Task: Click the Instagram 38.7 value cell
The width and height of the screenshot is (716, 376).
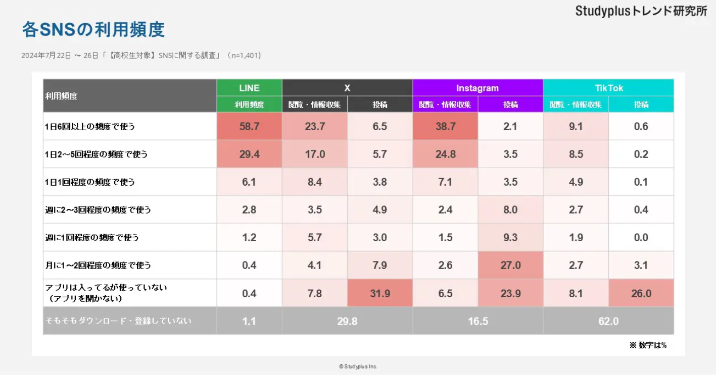Action: pyautogui.click(x=445, y=126)
